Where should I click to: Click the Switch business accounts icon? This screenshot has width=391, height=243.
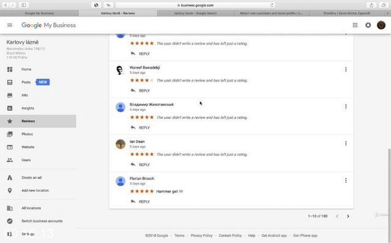tap(10, 221)
